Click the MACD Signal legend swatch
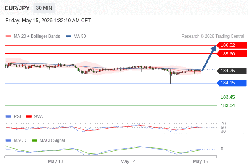The image size is (248, 168). [x=34, y=141]
